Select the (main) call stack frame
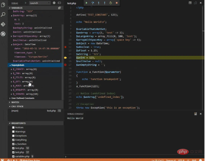Screen dimensions: 205x161 click(x=15, y=111)
